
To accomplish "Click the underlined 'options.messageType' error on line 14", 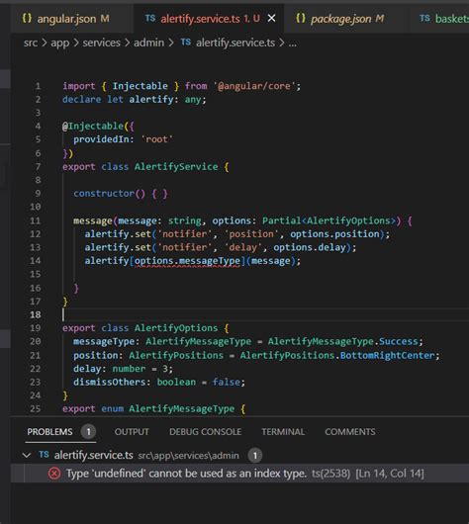I will 187,261.
